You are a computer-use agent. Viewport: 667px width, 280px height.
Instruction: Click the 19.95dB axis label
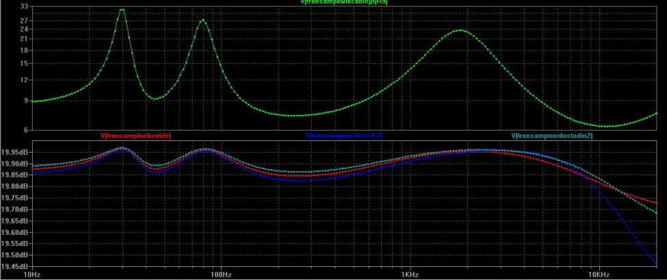(15, 152)
